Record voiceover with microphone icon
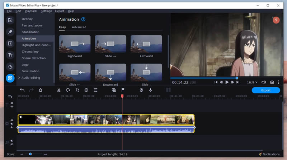 click(x=150, y=90)
